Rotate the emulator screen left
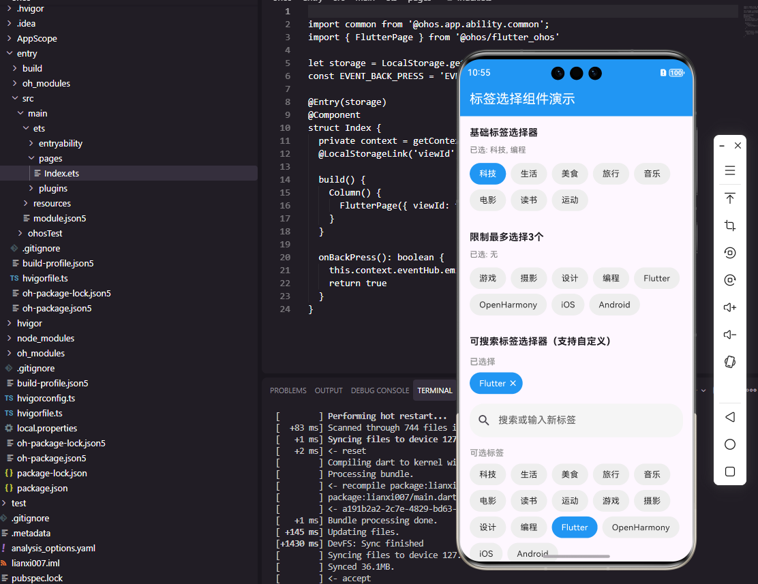Viewport: 758px width, 584px height. tap(729, 253)
